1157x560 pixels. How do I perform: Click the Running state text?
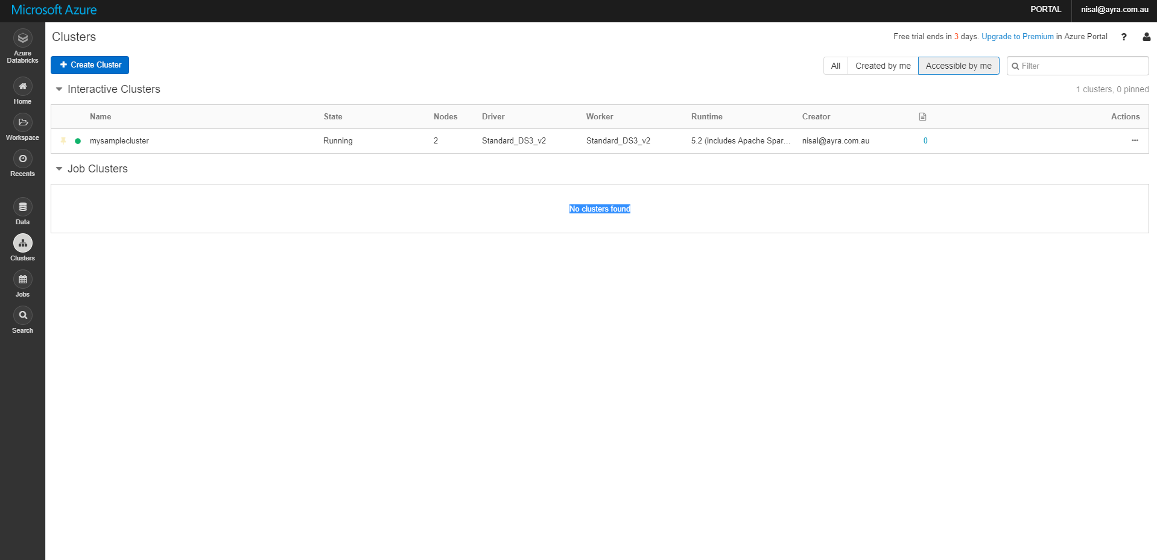click(338, 141)
